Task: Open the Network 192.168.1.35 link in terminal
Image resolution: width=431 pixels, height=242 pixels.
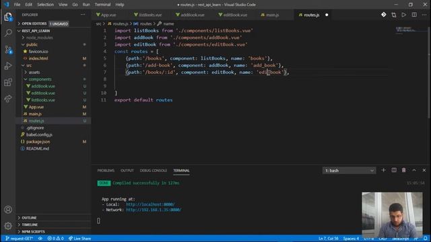Action: pyautogui.click(x=154, y=210)
